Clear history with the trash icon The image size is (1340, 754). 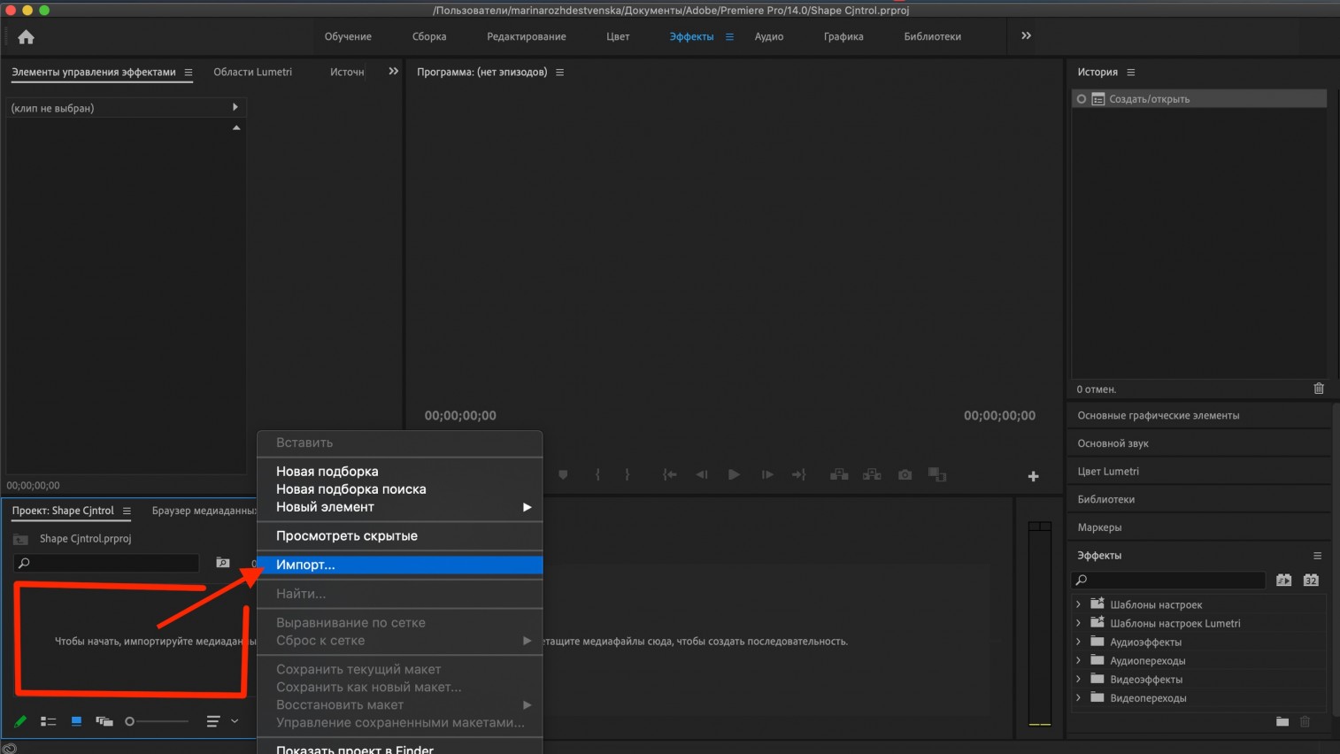(x=1319, y=389)
